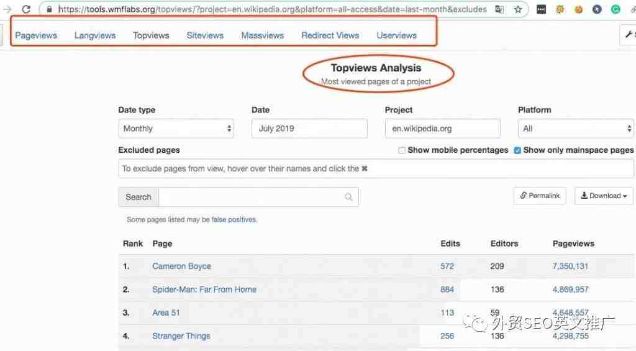This screenshot has width=636, height=351.
Task: Click the Date field showing July 2019
Action: (x=309, y=129)
